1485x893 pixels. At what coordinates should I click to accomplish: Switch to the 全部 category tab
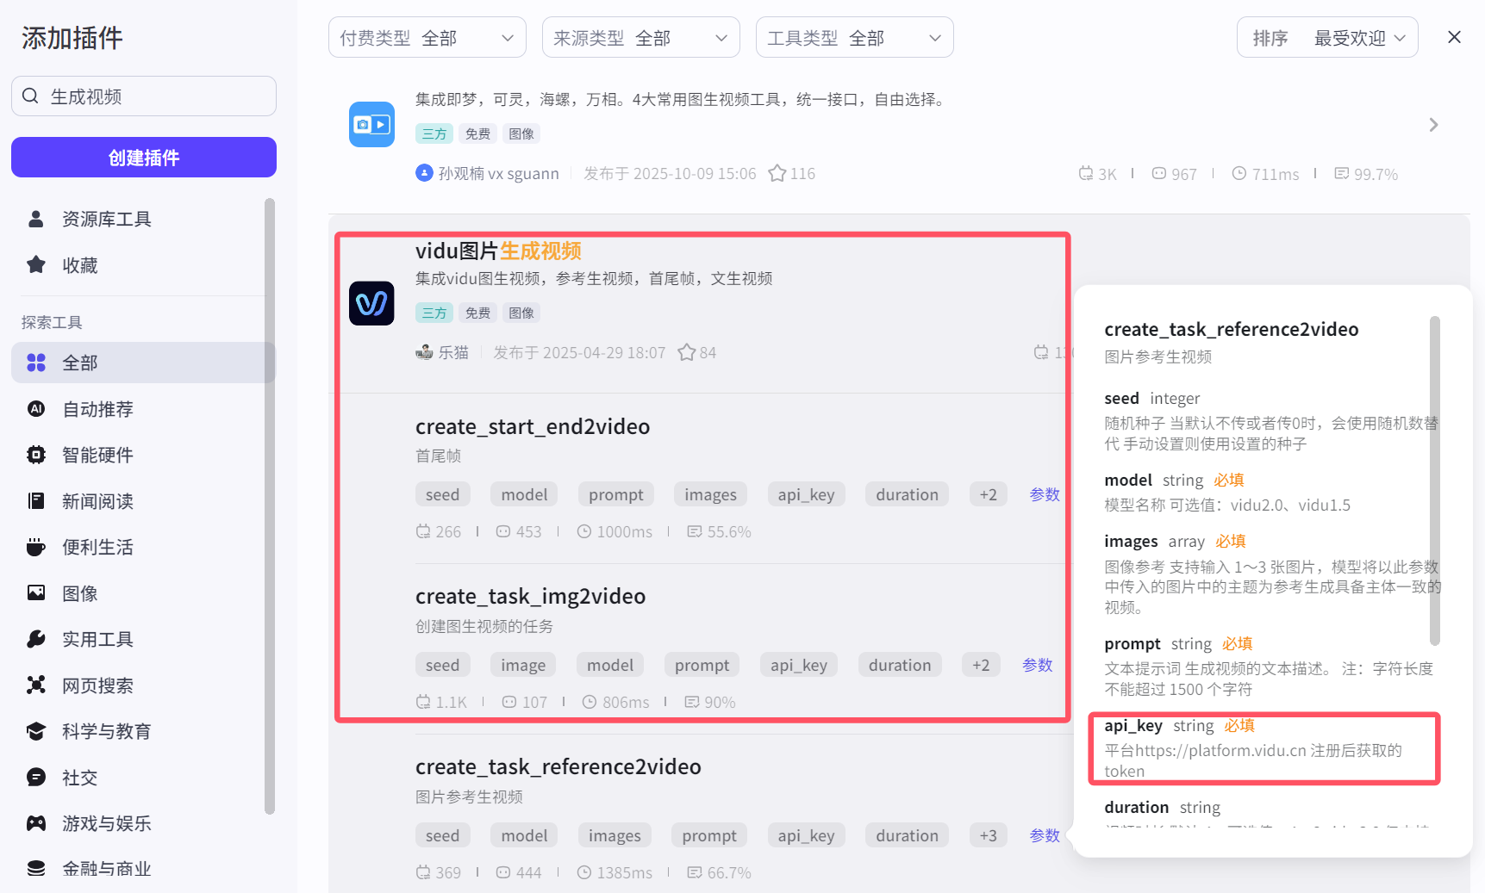click(79, 363)
